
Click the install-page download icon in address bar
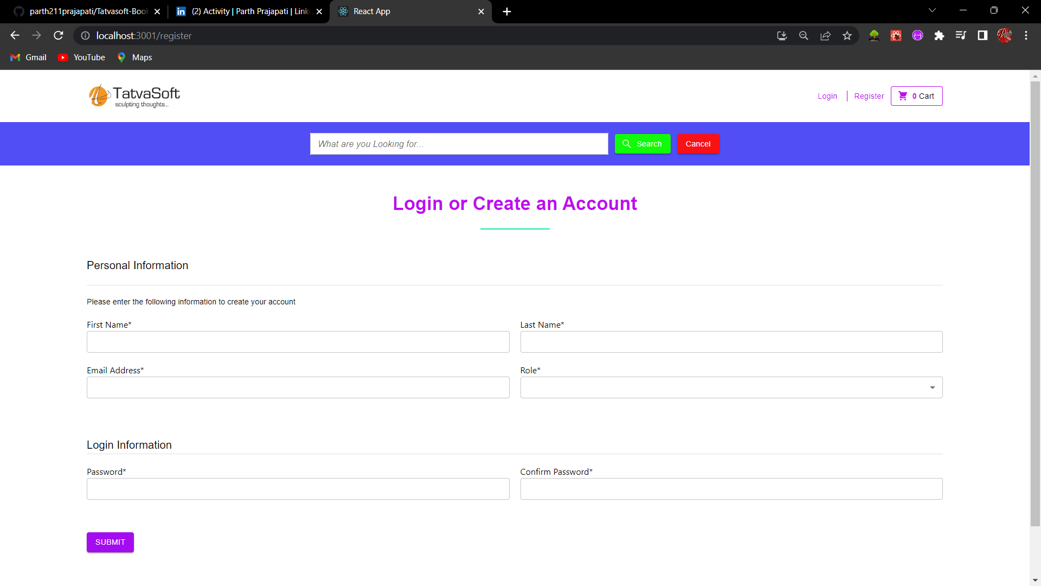[782, 35]
